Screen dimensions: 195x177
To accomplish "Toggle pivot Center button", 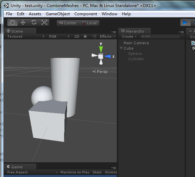I will coord(67,23).
